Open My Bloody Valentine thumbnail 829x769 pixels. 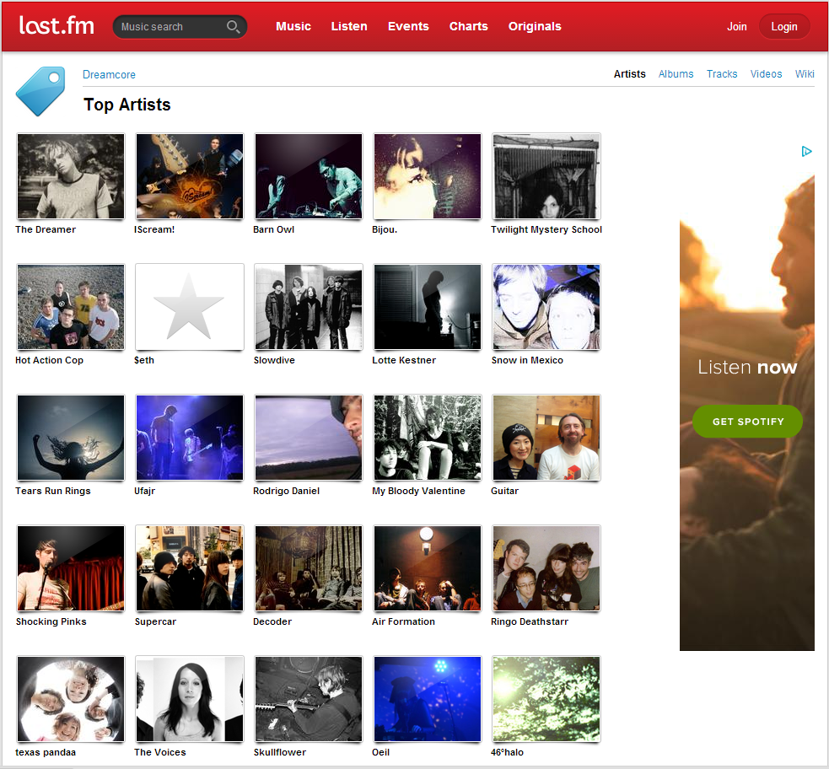(x=428, y=437)
